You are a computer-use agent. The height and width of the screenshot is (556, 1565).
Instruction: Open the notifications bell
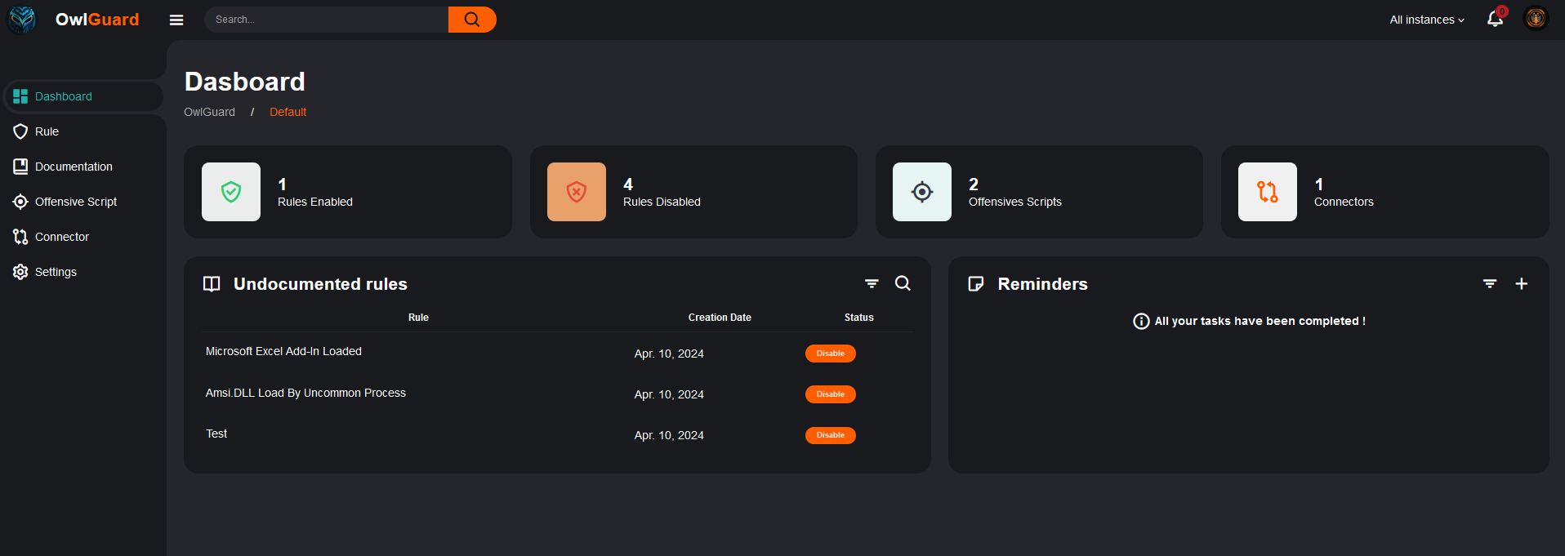pyautogui.click(x=1495, y=19)
